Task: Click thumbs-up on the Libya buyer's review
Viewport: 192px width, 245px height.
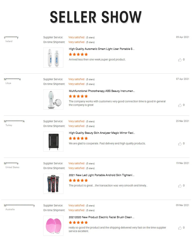Action: coord(180,105)
